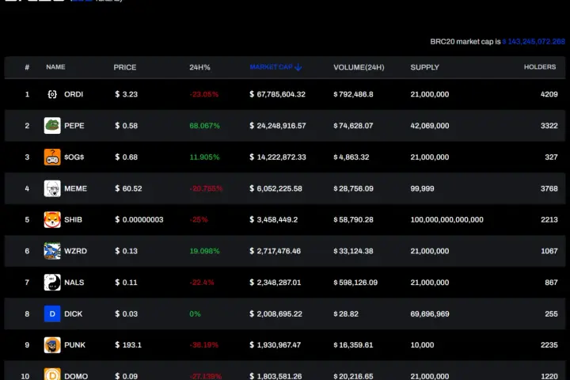
Task: Select PUNK holders count 2235
Action: click(549, 345)
